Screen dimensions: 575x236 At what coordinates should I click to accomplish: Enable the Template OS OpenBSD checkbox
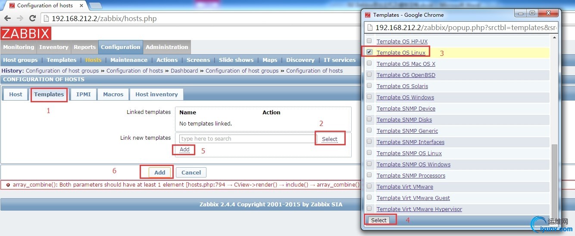point(369,74)
